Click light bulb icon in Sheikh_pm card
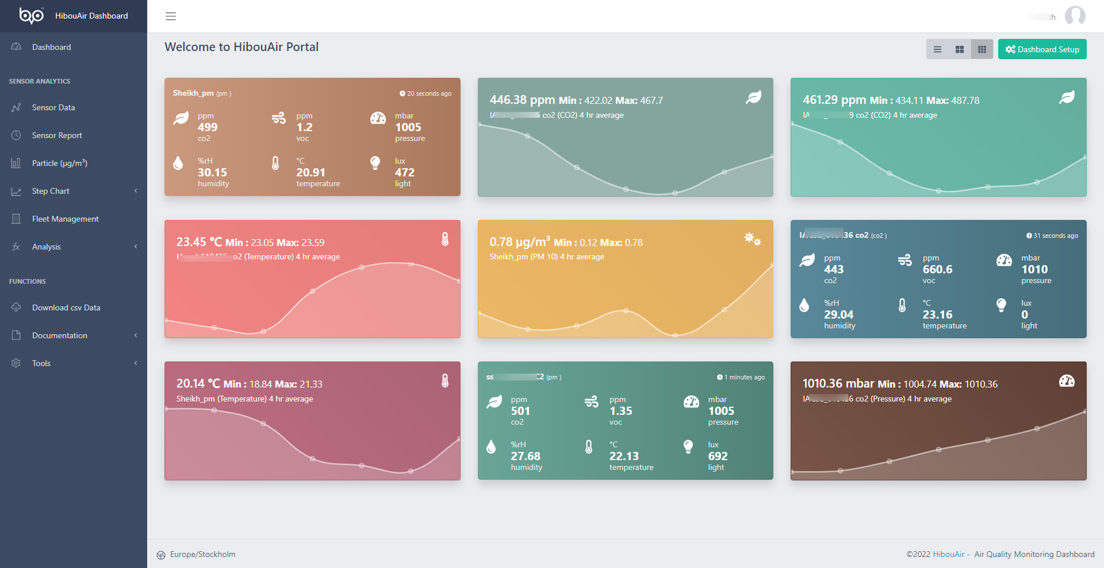The image size is (1104, 568). (375, 163)
